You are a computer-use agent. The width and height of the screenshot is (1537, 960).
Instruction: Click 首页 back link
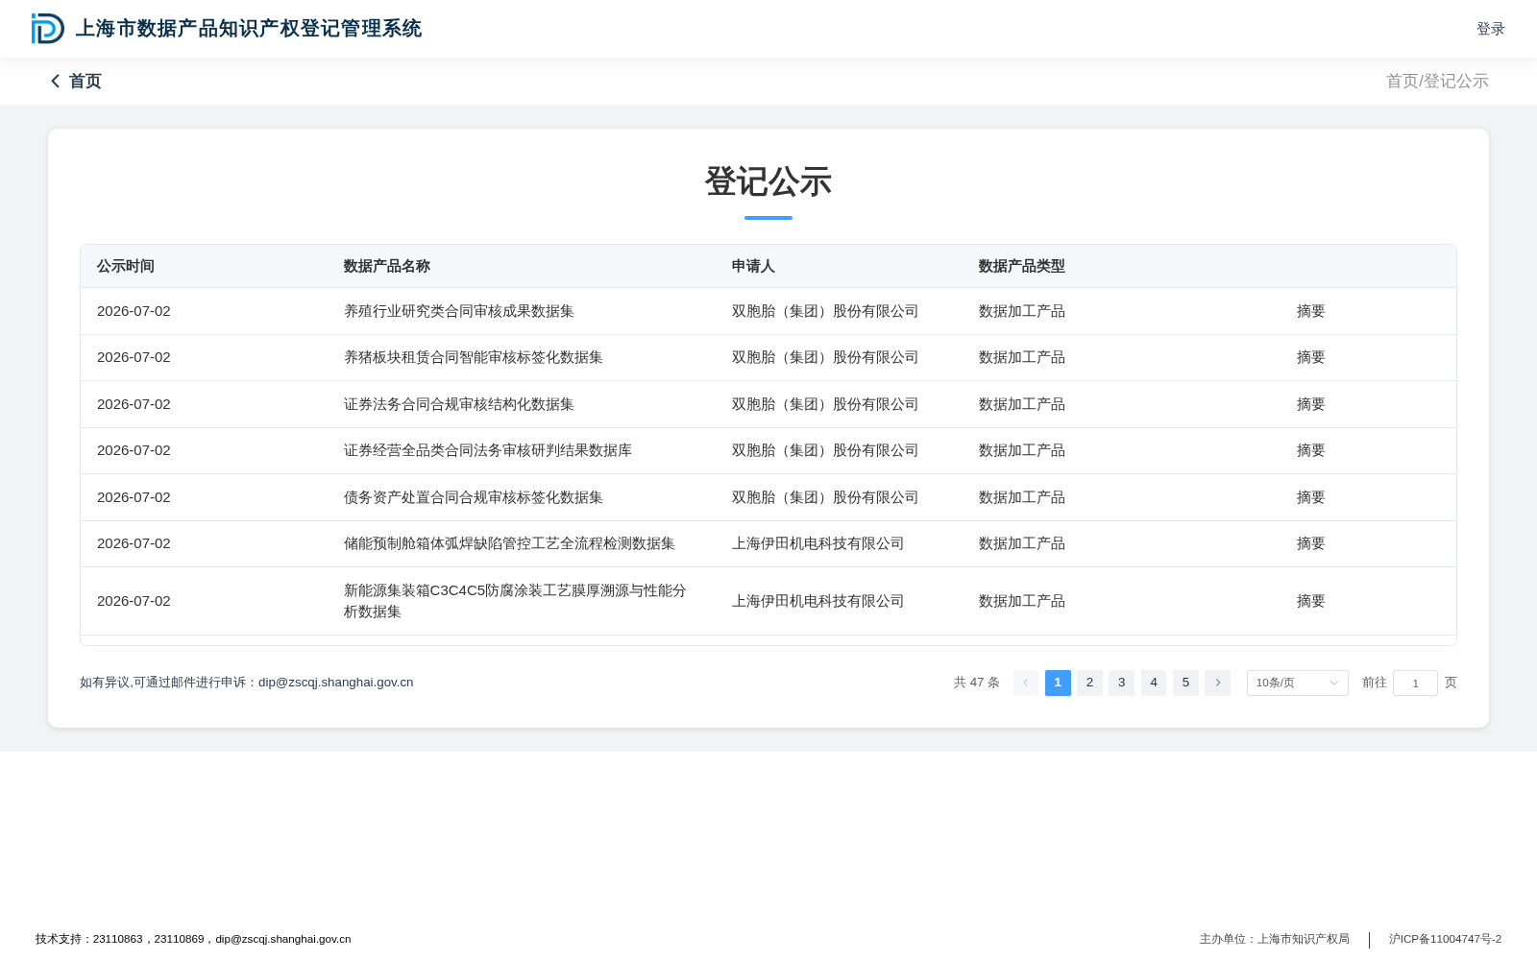[x=85, y=82]
